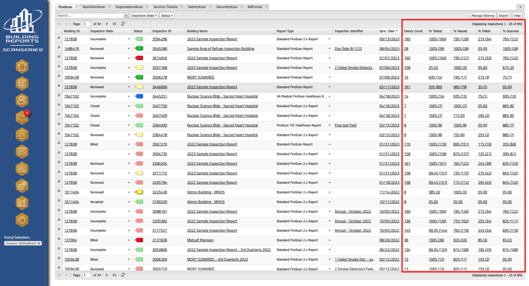Screen dimensions: 529x286
Task: Expand row details for inspection 3594296
Action: [x=58, y=39]
